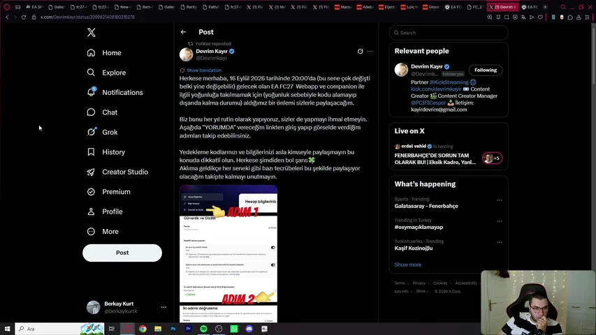The image size is (596, 335).
Task: Click the Creator Studio rocket icon
Action: pyautogui.click(x=91, y=172)
